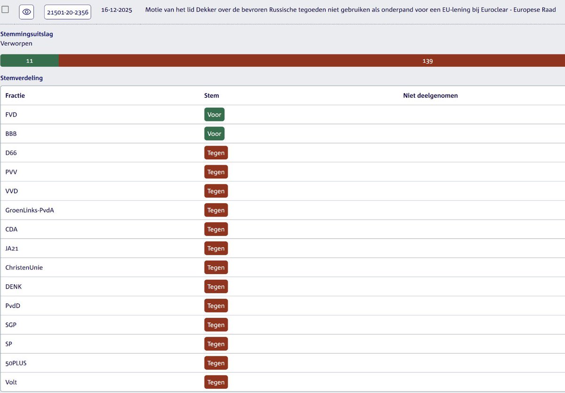Viewport: 565px width, 393px height.
Task: Click the Tegen badge for GroenLinks-PvdA
Action: [x=216, y=210]
